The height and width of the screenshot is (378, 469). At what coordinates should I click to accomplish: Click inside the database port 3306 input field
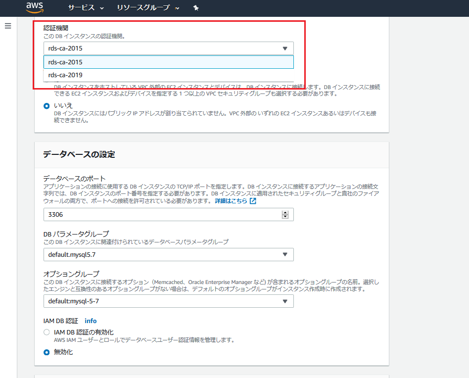click(148, 214)
